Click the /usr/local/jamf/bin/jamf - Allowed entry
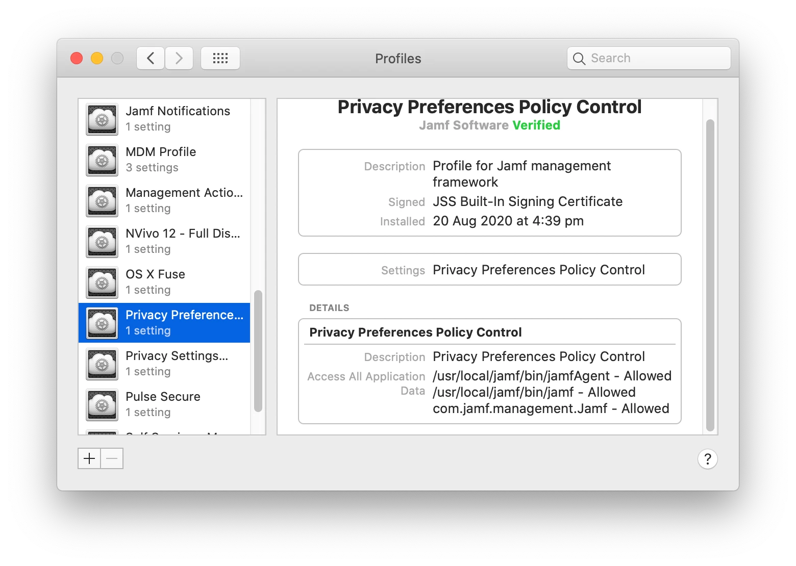Screen dimensions: 796x566 [534, 392]
